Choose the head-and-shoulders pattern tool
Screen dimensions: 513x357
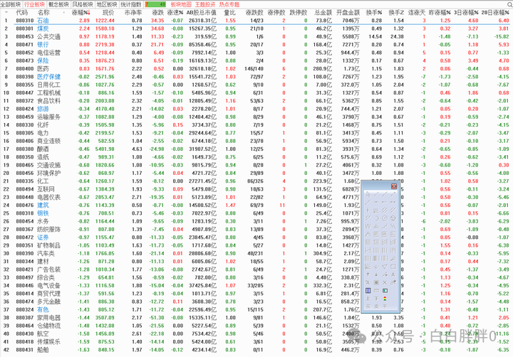tap(376, 226)
